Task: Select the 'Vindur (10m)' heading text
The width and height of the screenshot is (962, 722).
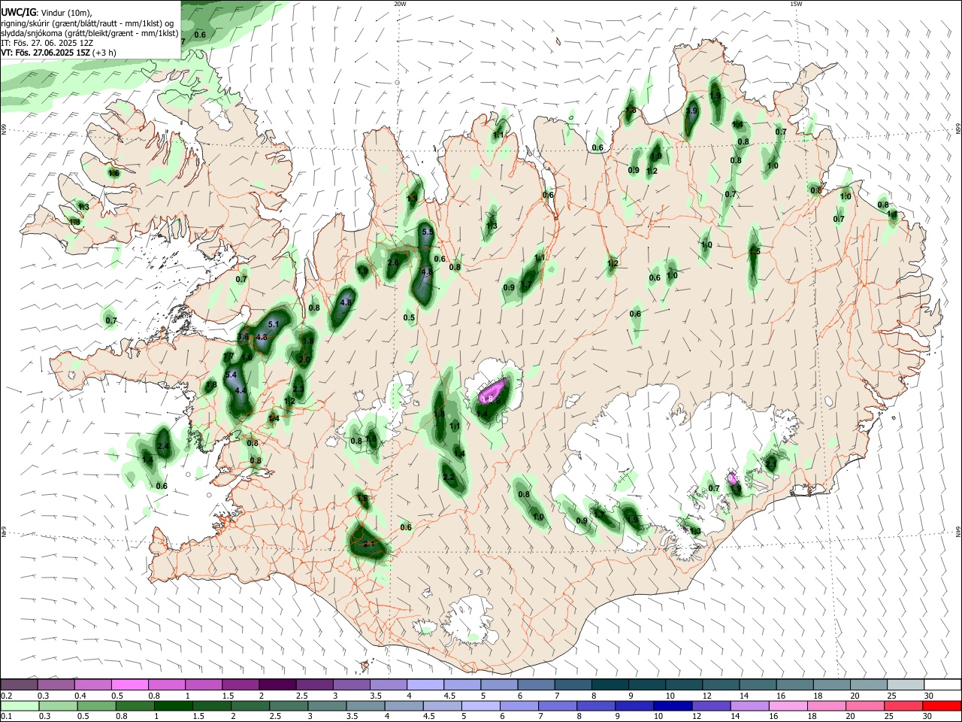Action: click(x=66, y=13)
